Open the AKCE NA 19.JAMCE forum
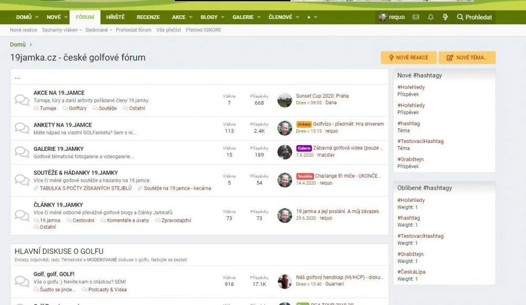Screen dimensions: 526x305 tap(59, 93)
